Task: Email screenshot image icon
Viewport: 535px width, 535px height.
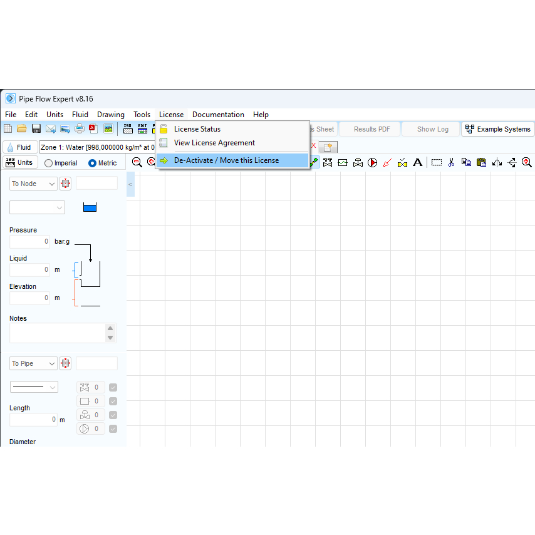Action: pos(65,128)
